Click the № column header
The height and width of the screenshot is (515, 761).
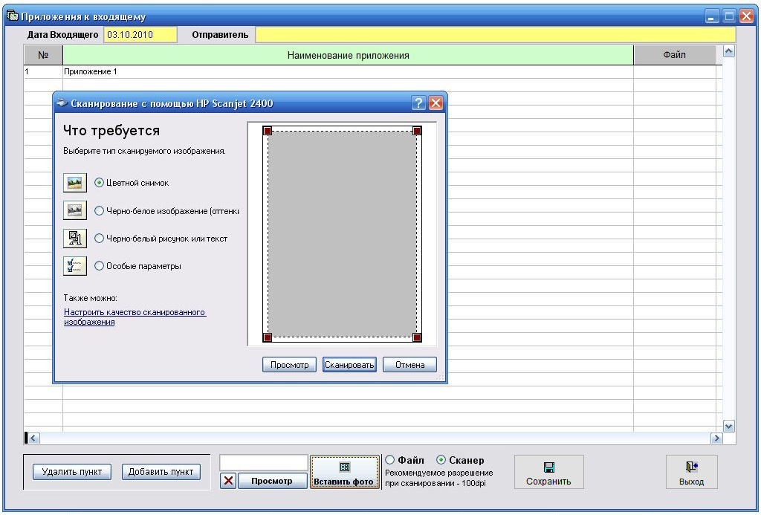[43, 55]
